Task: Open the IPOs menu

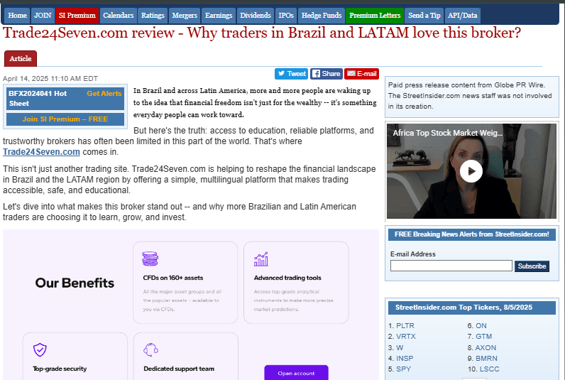Action: [x=286, y=16]
